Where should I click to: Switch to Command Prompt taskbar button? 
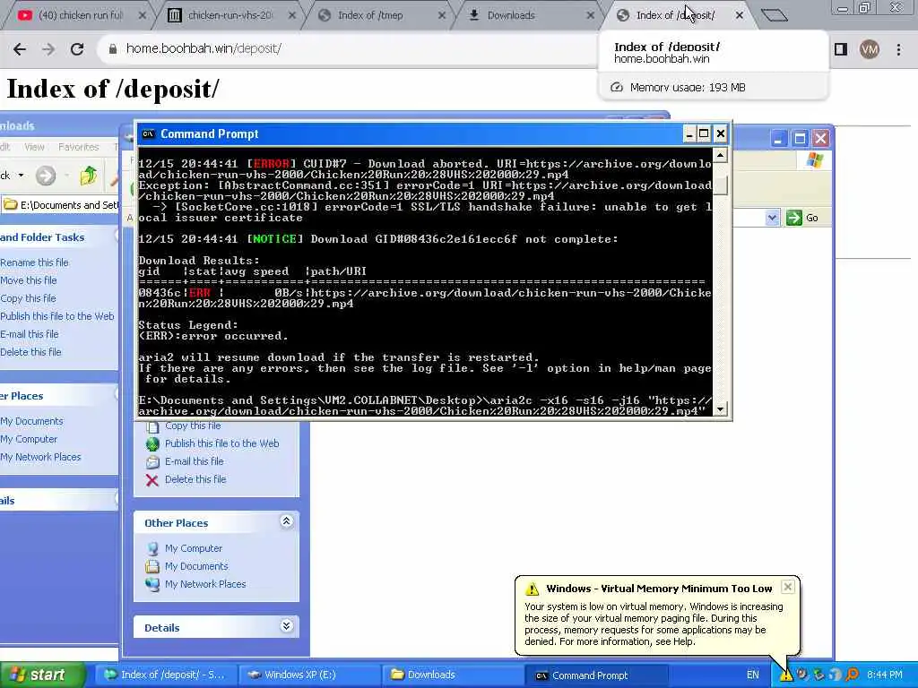pos(596,675)
